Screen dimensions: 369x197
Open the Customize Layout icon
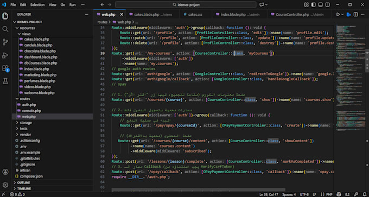point(306,5)
